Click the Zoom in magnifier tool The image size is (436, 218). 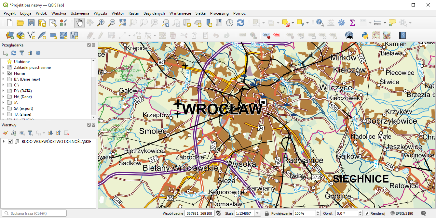click(101, 23)
